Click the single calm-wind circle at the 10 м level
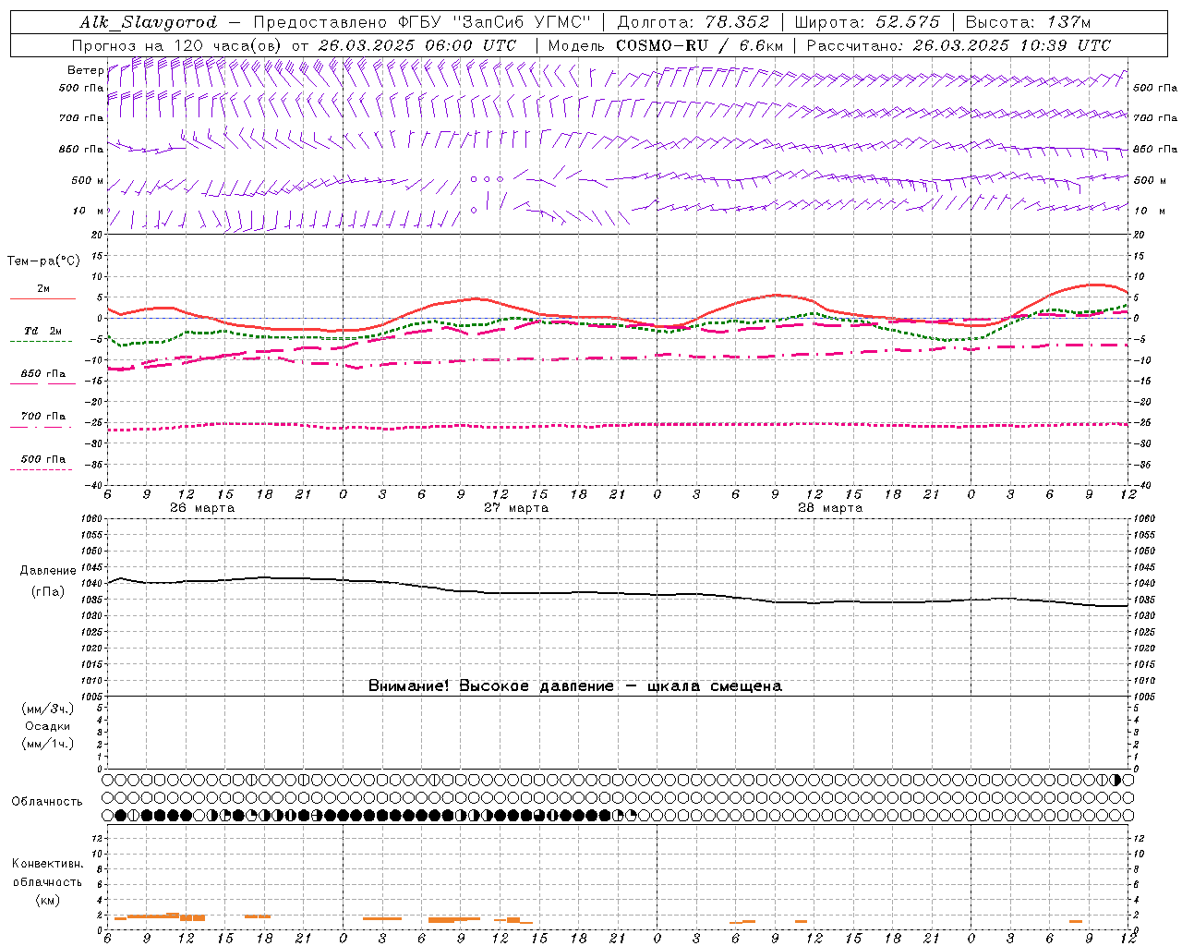Image resolution: width=1182 pixels, height=946 pixels. [474, 211]
